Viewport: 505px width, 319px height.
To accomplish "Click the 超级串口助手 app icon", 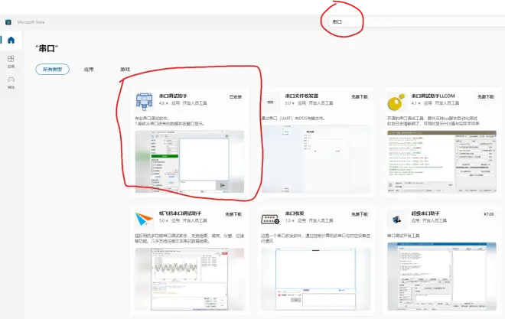I will [x=396, y=220].
